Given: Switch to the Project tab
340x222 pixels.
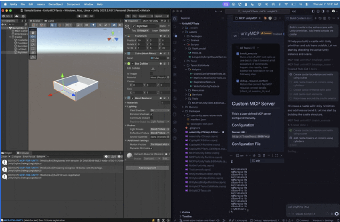Looking at the screenshot, I should 7,153.
